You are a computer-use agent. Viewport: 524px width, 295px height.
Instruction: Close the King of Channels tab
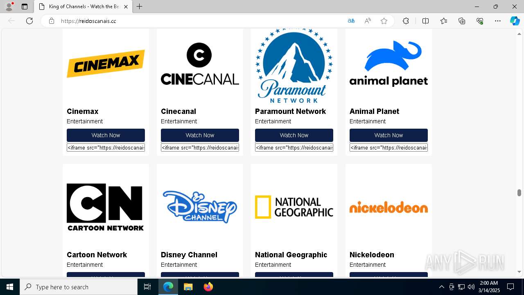click(126, 7)
